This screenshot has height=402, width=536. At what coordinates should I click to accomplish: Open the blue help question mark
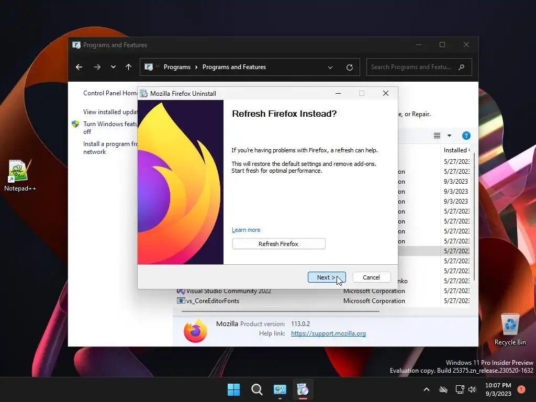[x=466, y=136]
